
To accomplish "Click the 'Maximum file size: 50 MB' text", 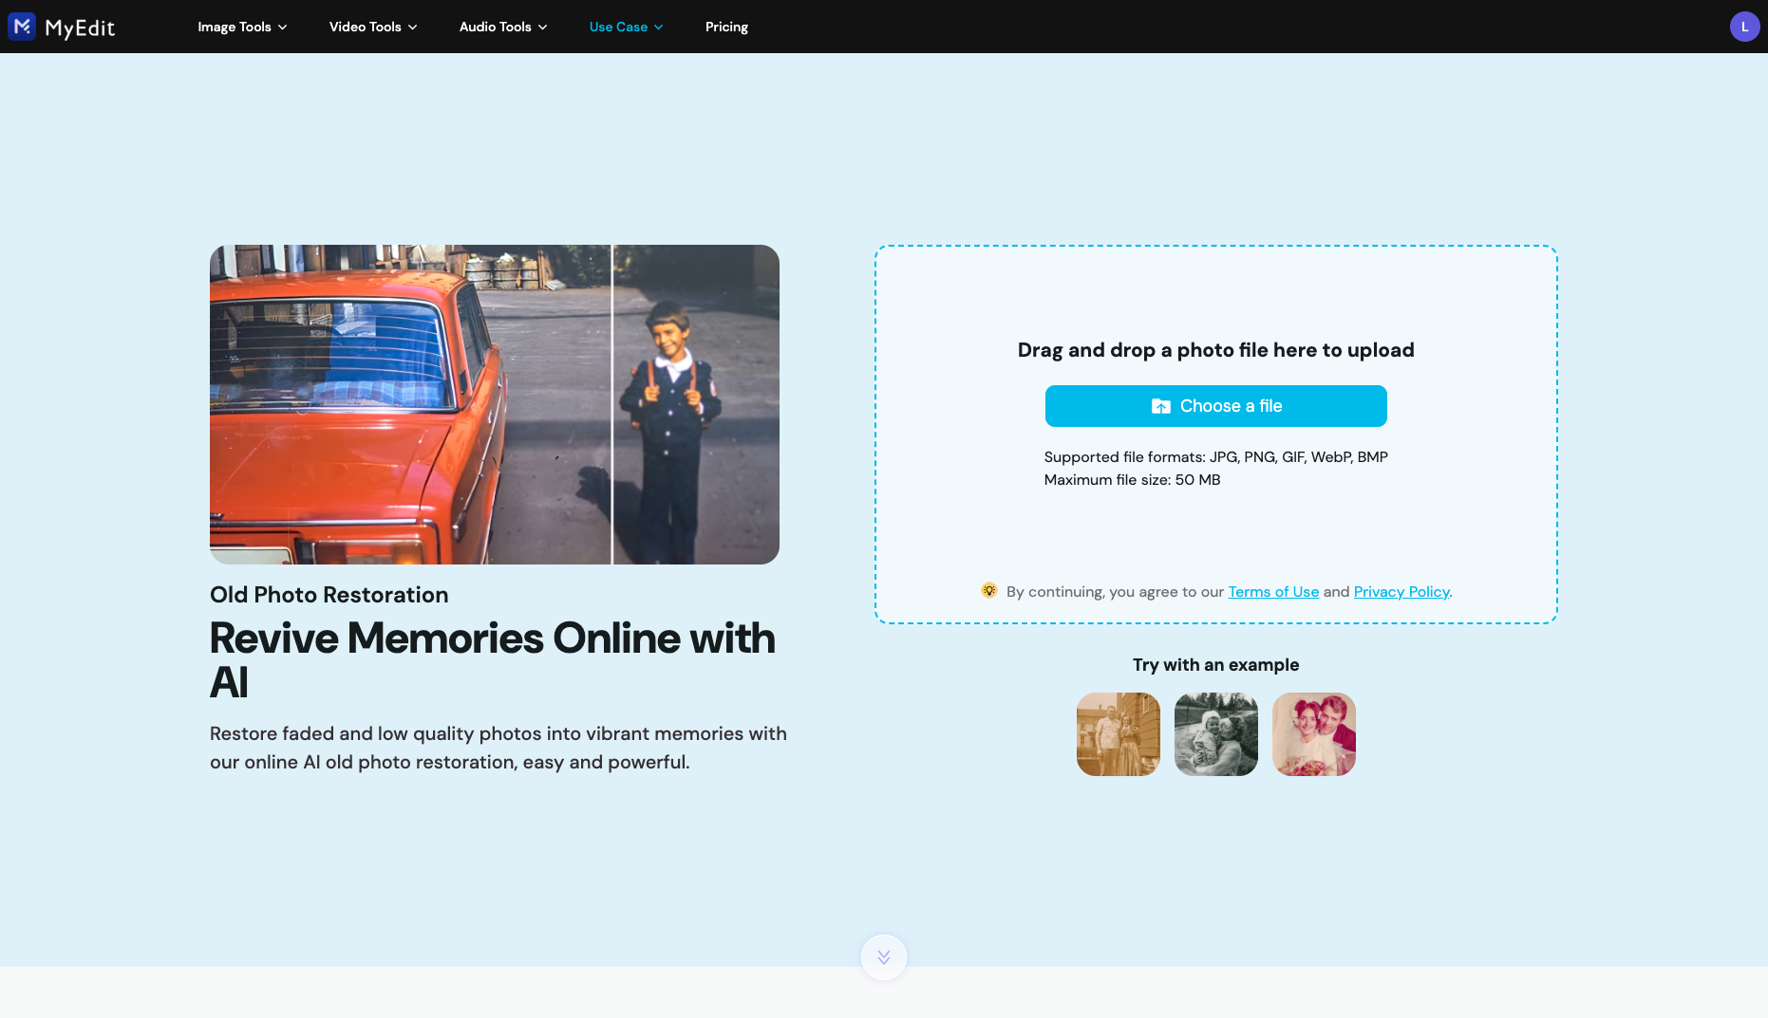I will (x=1132, y=479).
